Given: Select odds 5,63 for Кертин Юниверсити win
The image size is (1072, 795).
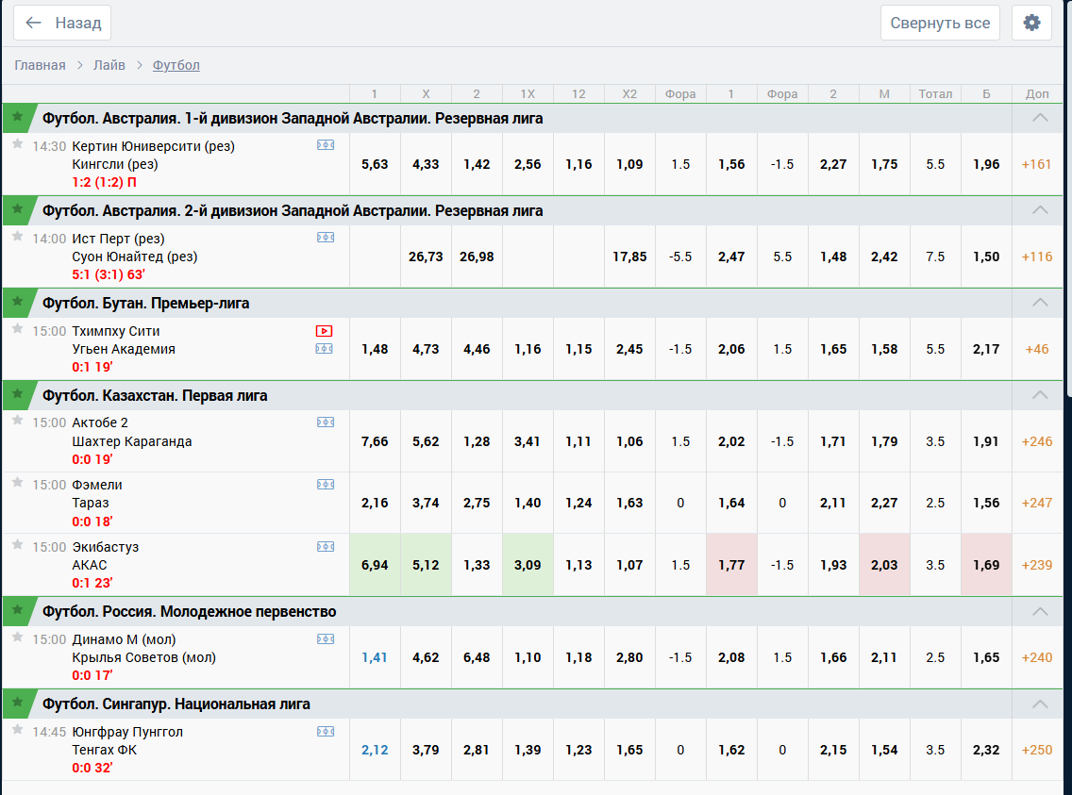Looking at the screenshot, I should point(375,164).
